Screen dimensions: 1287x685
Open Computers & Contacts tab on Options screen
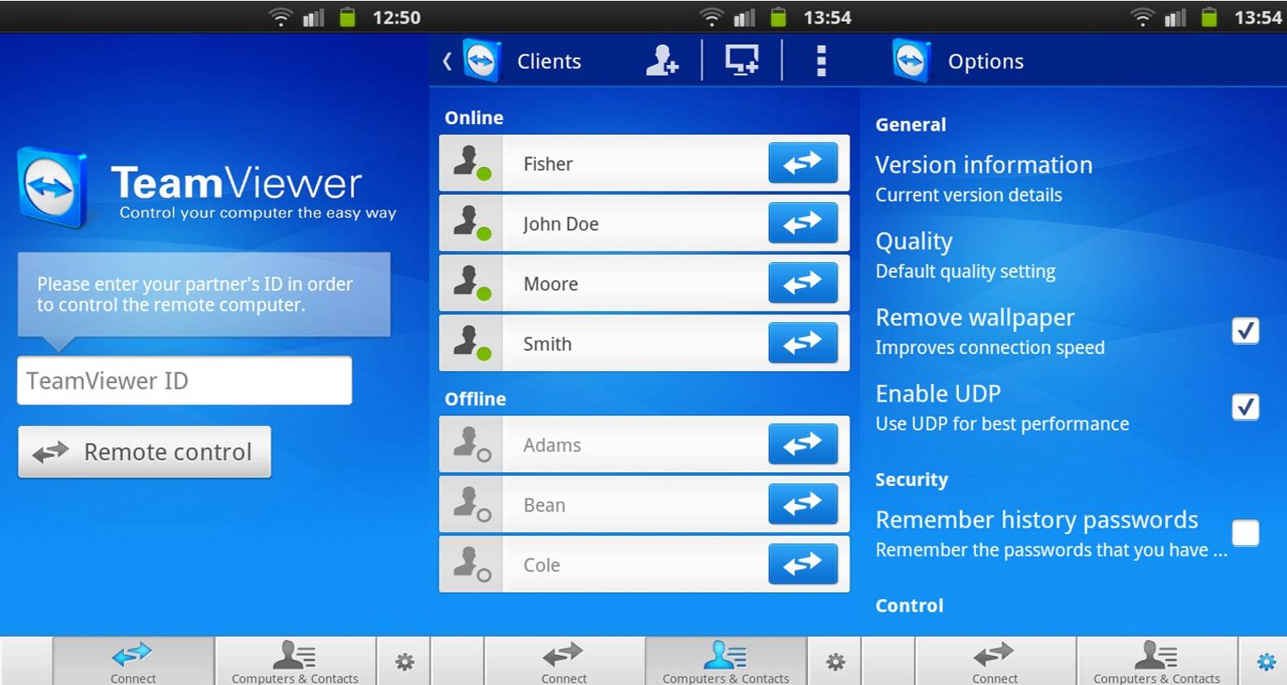[1156, 661]
